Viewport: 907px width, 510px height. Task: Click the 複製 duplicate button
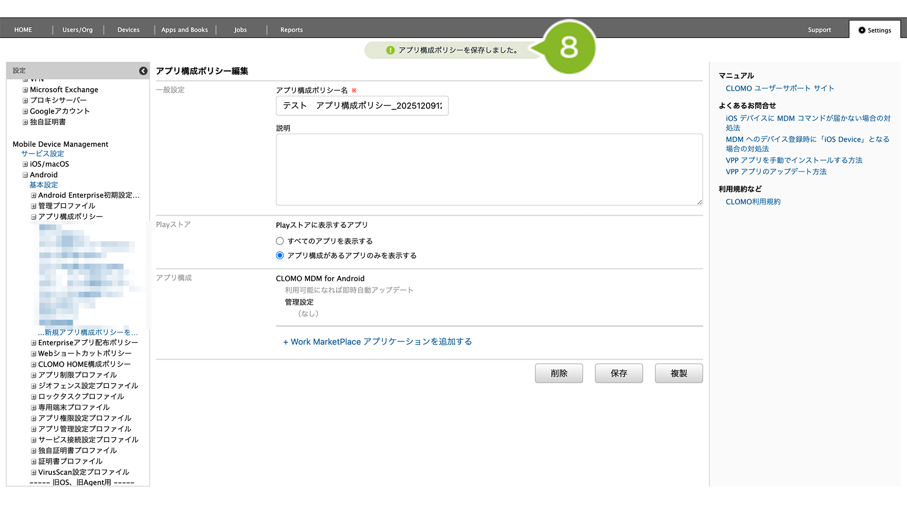(678, 373)
